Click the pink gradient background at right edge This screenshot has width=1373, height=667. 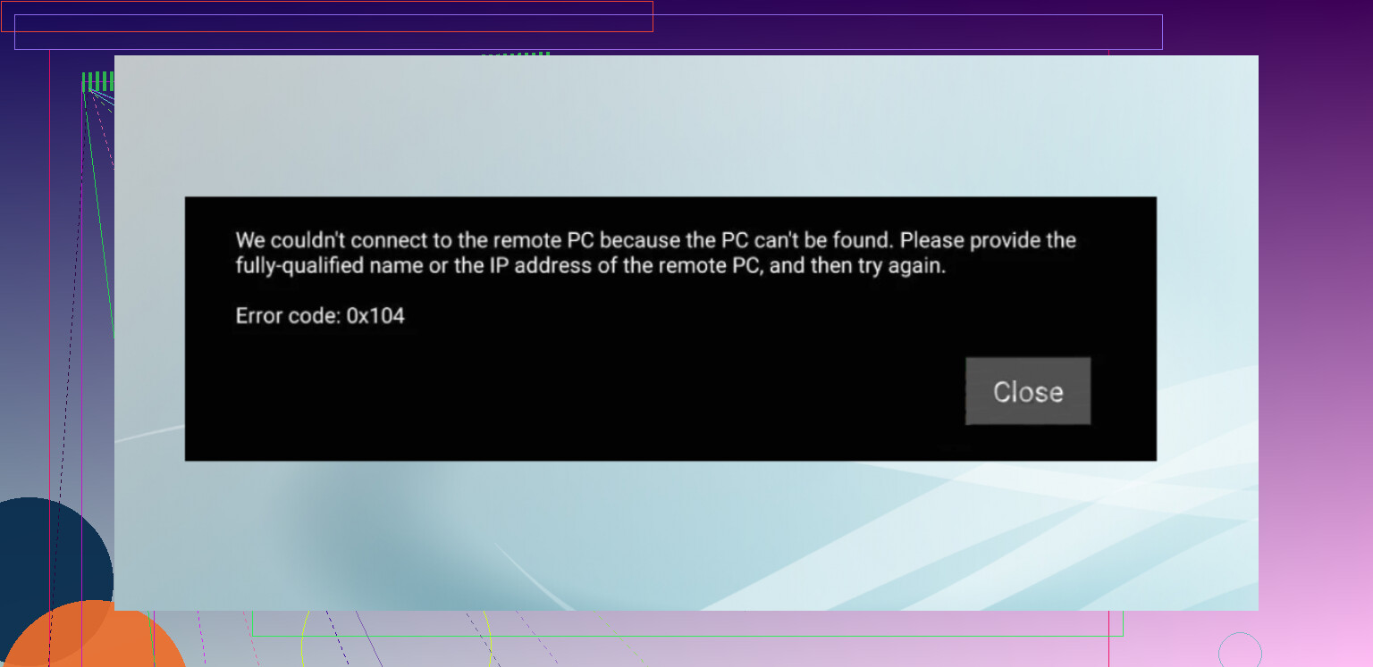pos(1318,357)
